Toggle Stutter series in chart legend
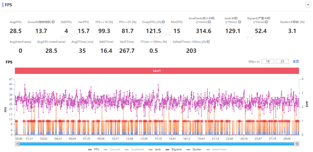Screen dimensions: 313x152 [194, 149]
